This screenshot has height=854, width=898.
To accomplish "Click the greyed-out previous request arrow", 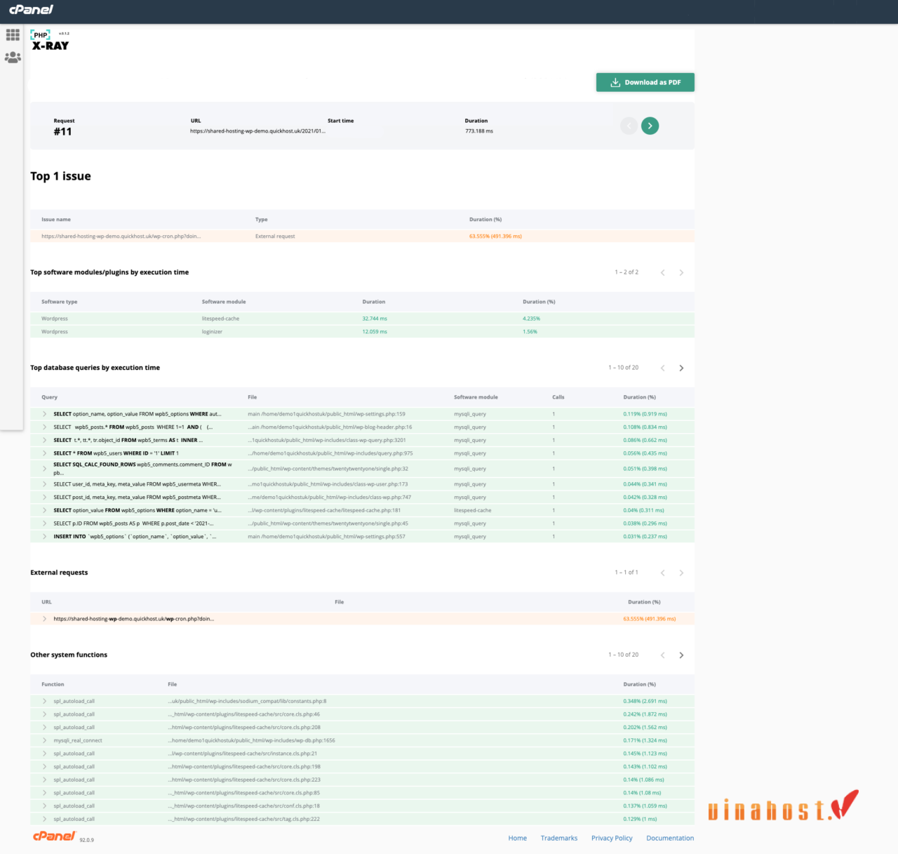I will pos(629,126).
